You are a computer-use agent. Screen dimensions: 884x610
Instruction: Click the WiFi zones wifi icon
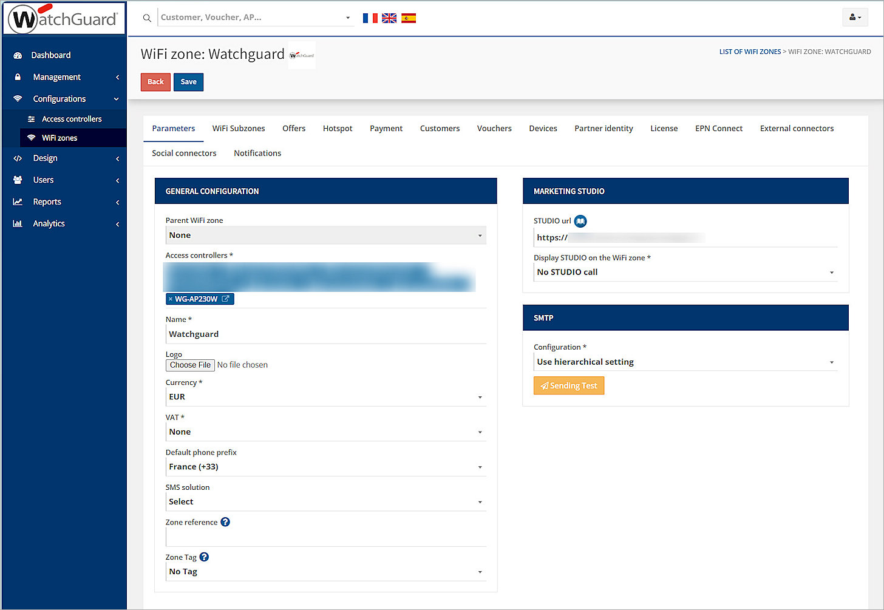32,138
